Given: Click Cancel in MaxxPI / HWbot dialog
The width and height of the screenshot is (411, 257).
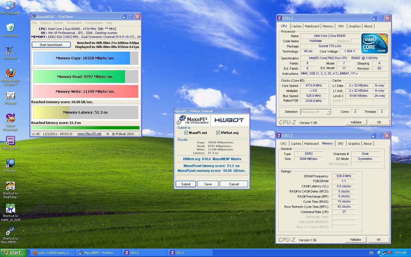Looking at the screenshot, I should [234, 184].
